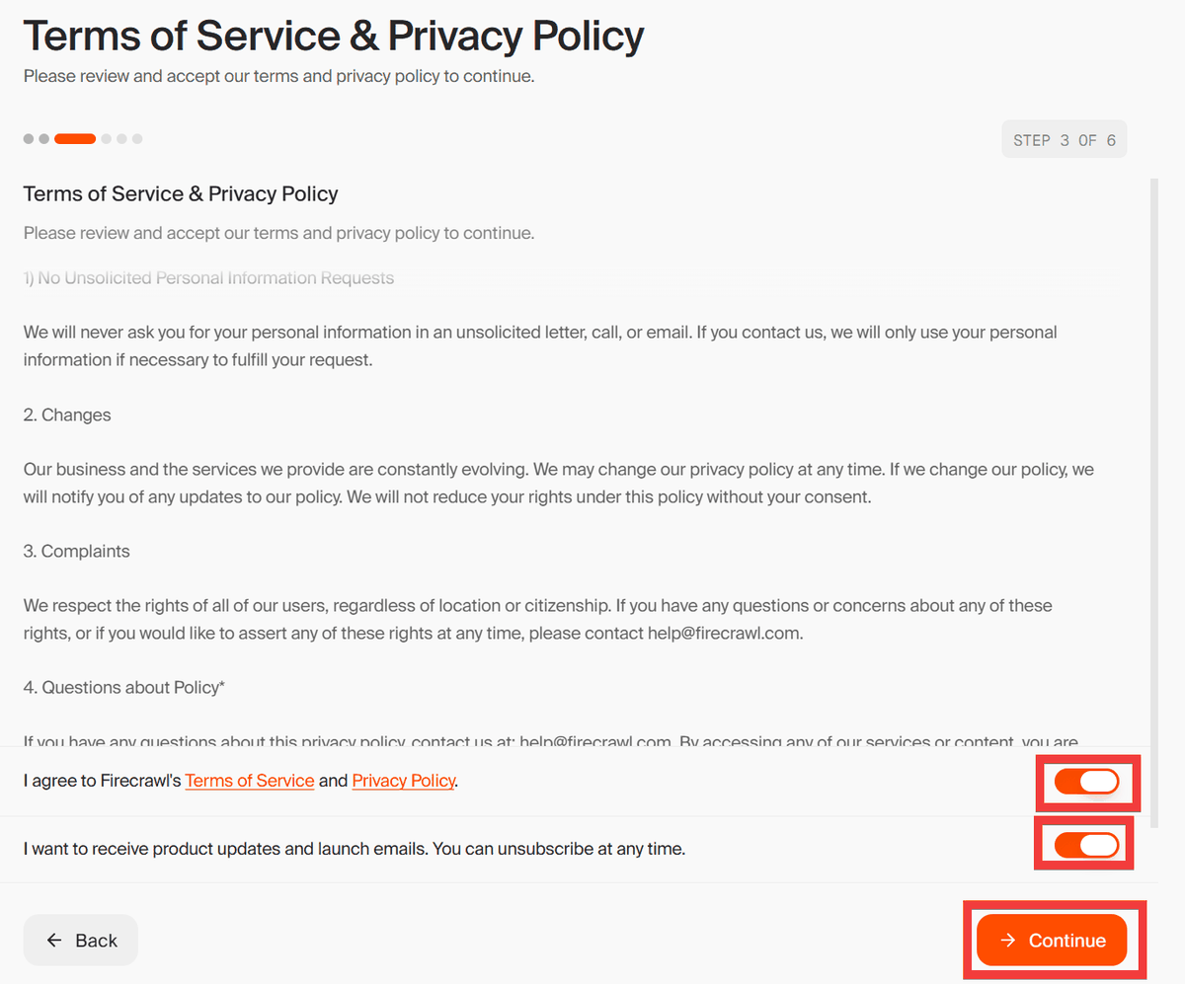The width and height of the screenshot is (1185, 984).
Task: Go back with the Back button
Action: [x=81, y=941]
